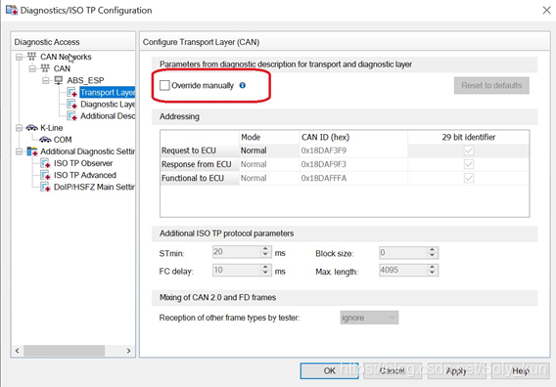
Task: Click the CAN ID (hex) column header
Action: click(x=353, y=137)
